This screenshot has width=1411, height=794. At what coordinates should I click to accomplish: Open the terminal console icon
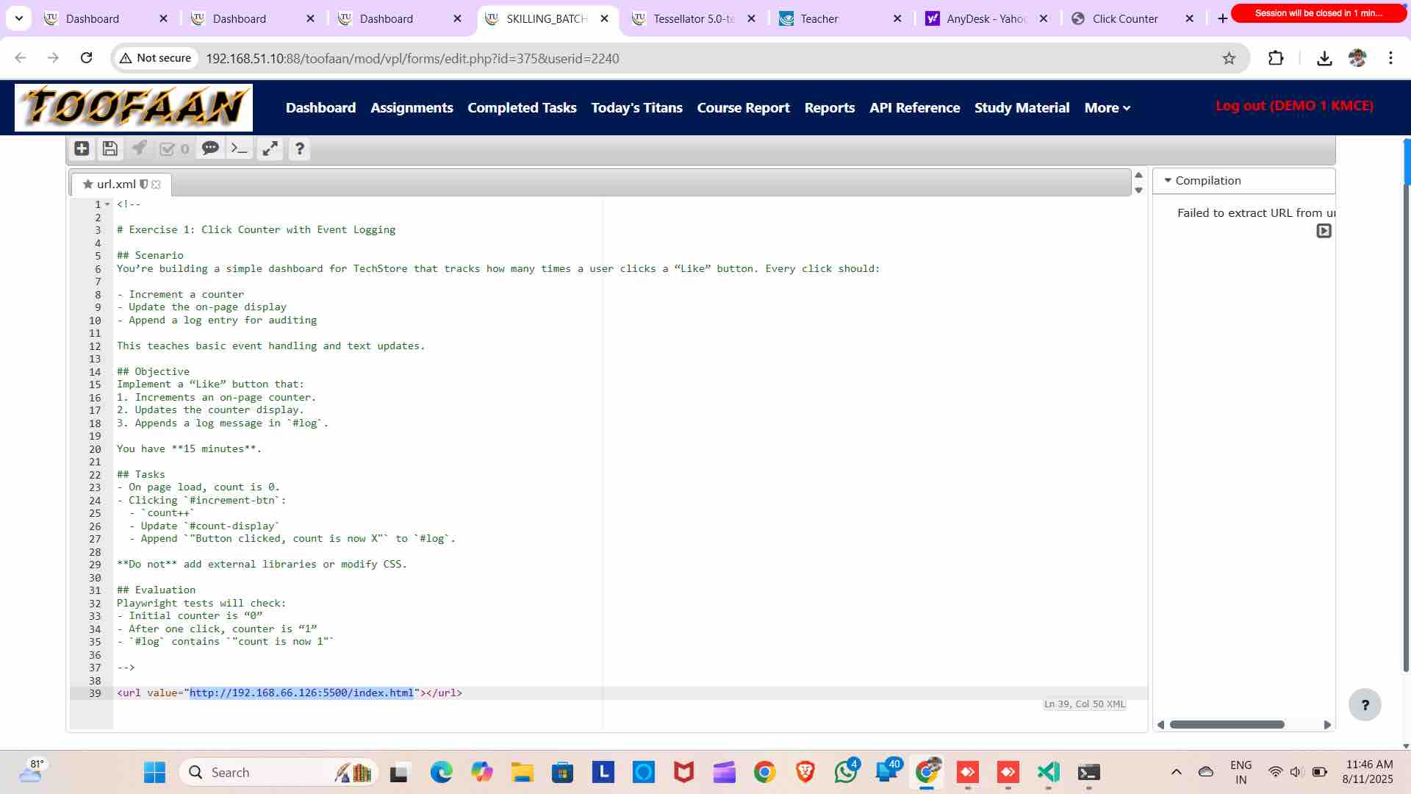pos(239,149)
